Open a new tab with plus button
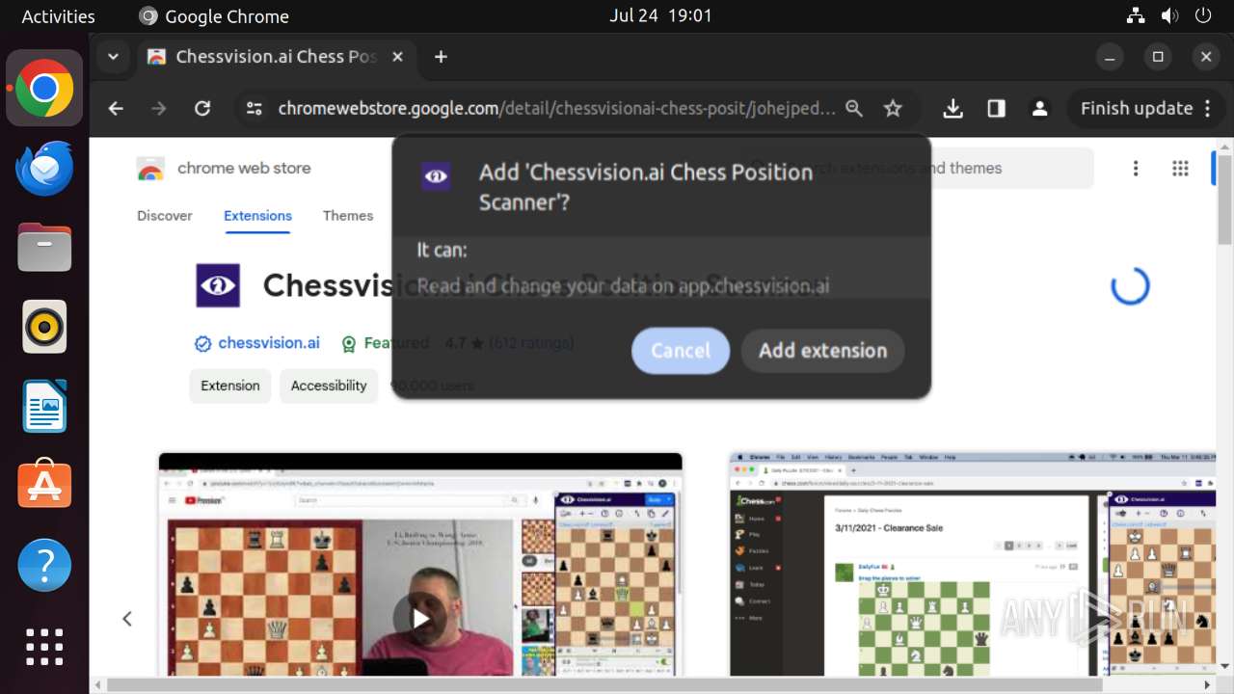 (441, 57)
